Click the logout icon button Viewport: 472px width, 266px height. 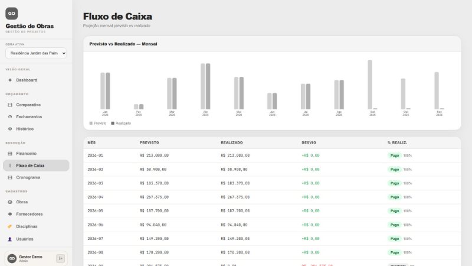coord(60,258)
